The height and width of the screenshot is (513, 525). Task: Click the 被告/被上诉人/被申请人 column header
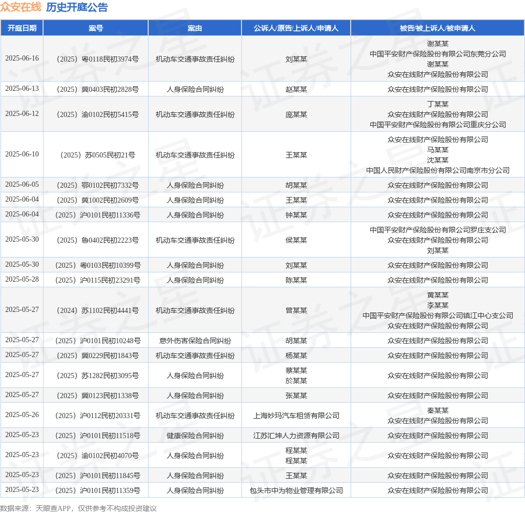point(438,28)
